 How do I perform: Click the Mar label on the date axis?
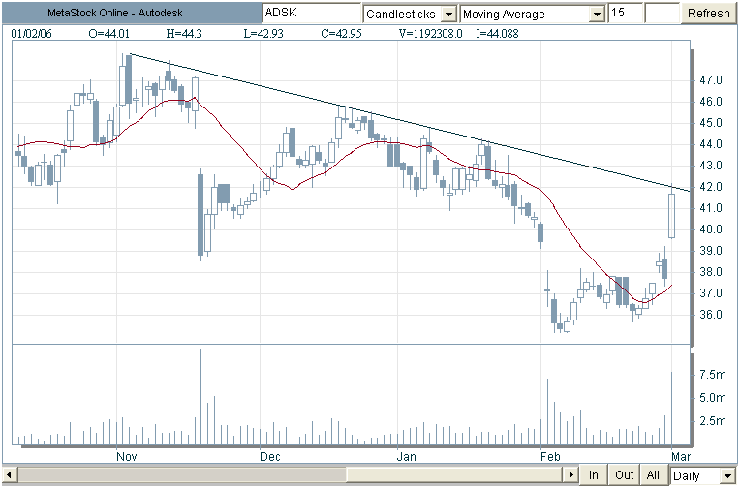point(681,456)
